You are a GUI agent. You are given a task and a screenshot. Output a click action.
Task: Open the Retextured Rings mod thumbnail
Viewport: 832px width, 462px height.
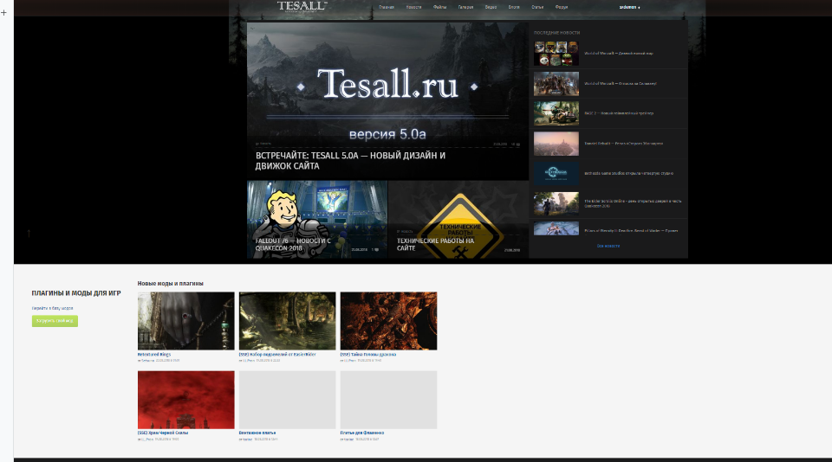point(185,320)
